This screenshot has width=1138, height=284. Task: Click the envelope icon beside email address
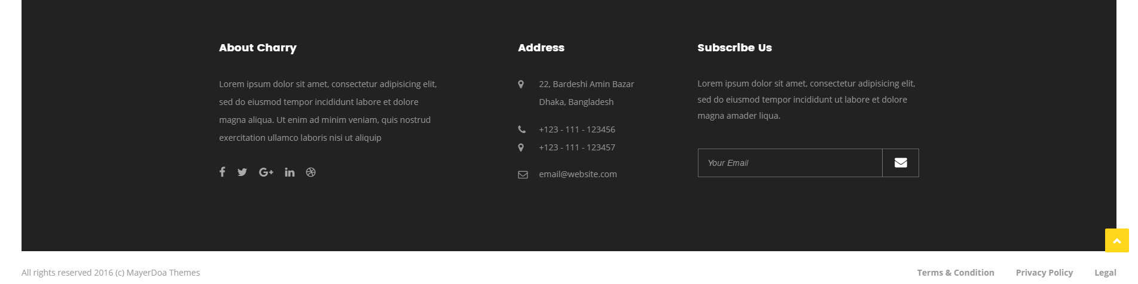523,175
